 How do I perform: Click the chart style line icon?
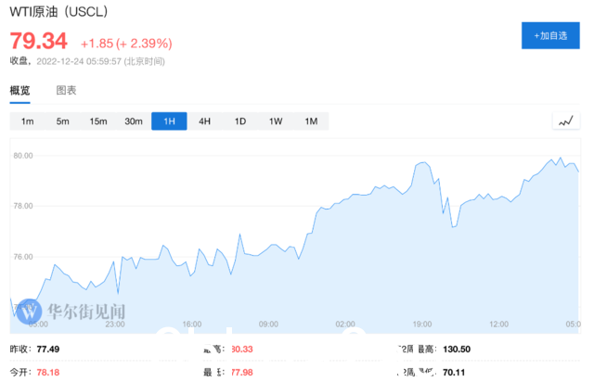pyautogui.click(x=565, y=121)
